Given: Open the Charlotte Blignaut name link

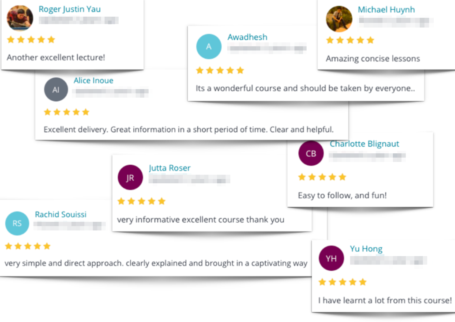Looking at the screenshot, I should coord(365,144).
